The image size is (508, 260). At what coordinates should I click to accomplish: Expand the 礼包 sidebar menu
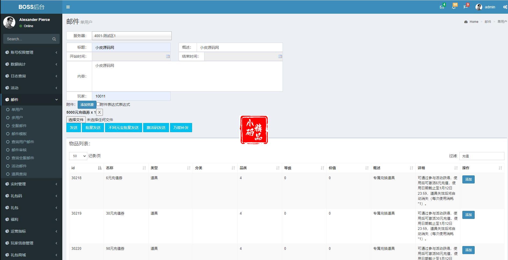(x=31, y=208)
